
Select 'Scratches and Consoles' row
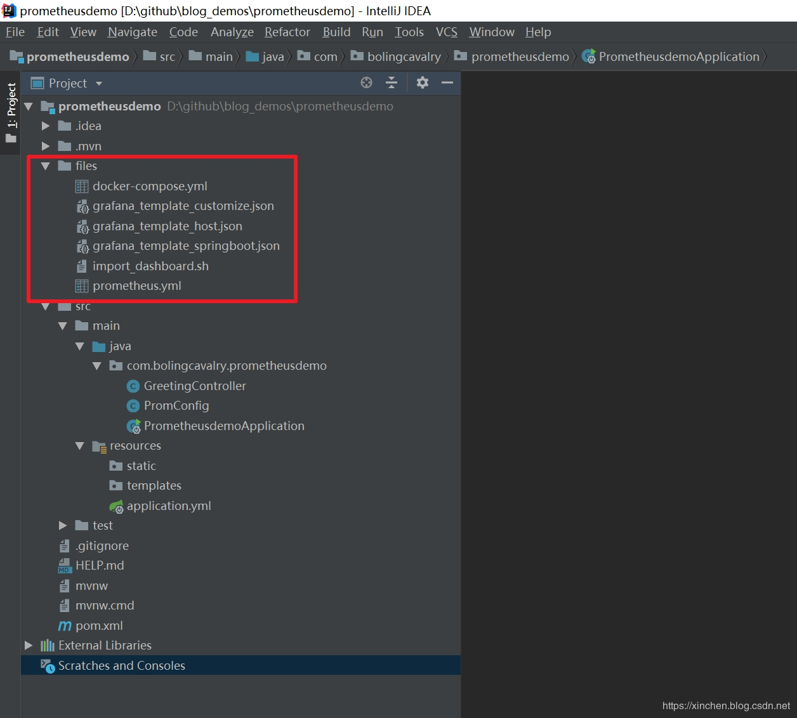tap(240, 665)
